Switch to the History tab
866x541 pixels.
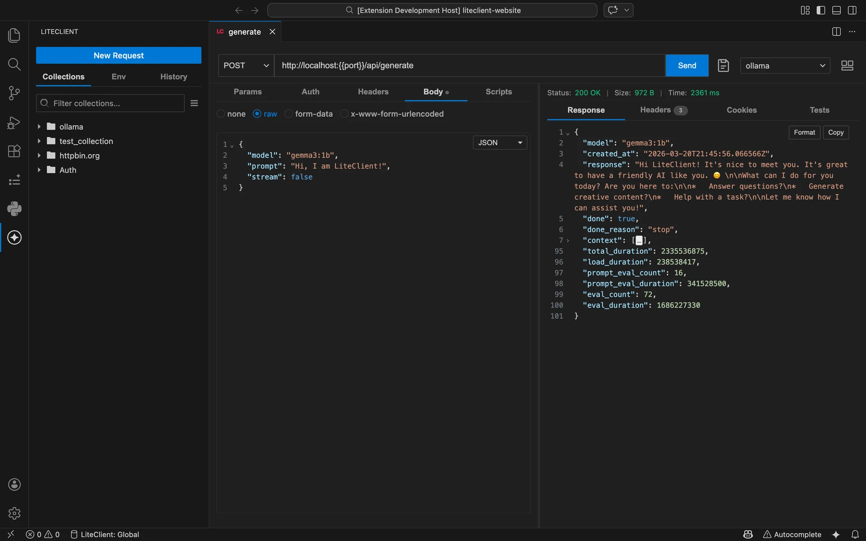pos(174,77)
